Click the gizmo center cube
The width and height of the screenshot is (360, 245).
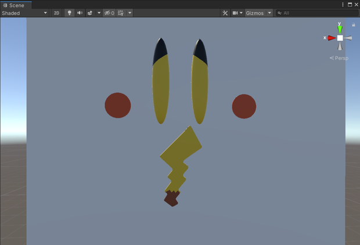(x=340, y=38)
